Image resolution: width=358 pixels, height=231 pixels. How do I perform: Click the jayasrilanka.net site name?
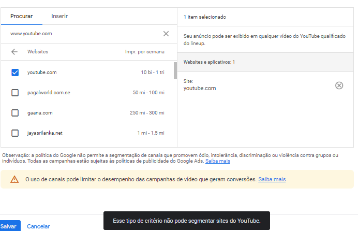point(44,133)
